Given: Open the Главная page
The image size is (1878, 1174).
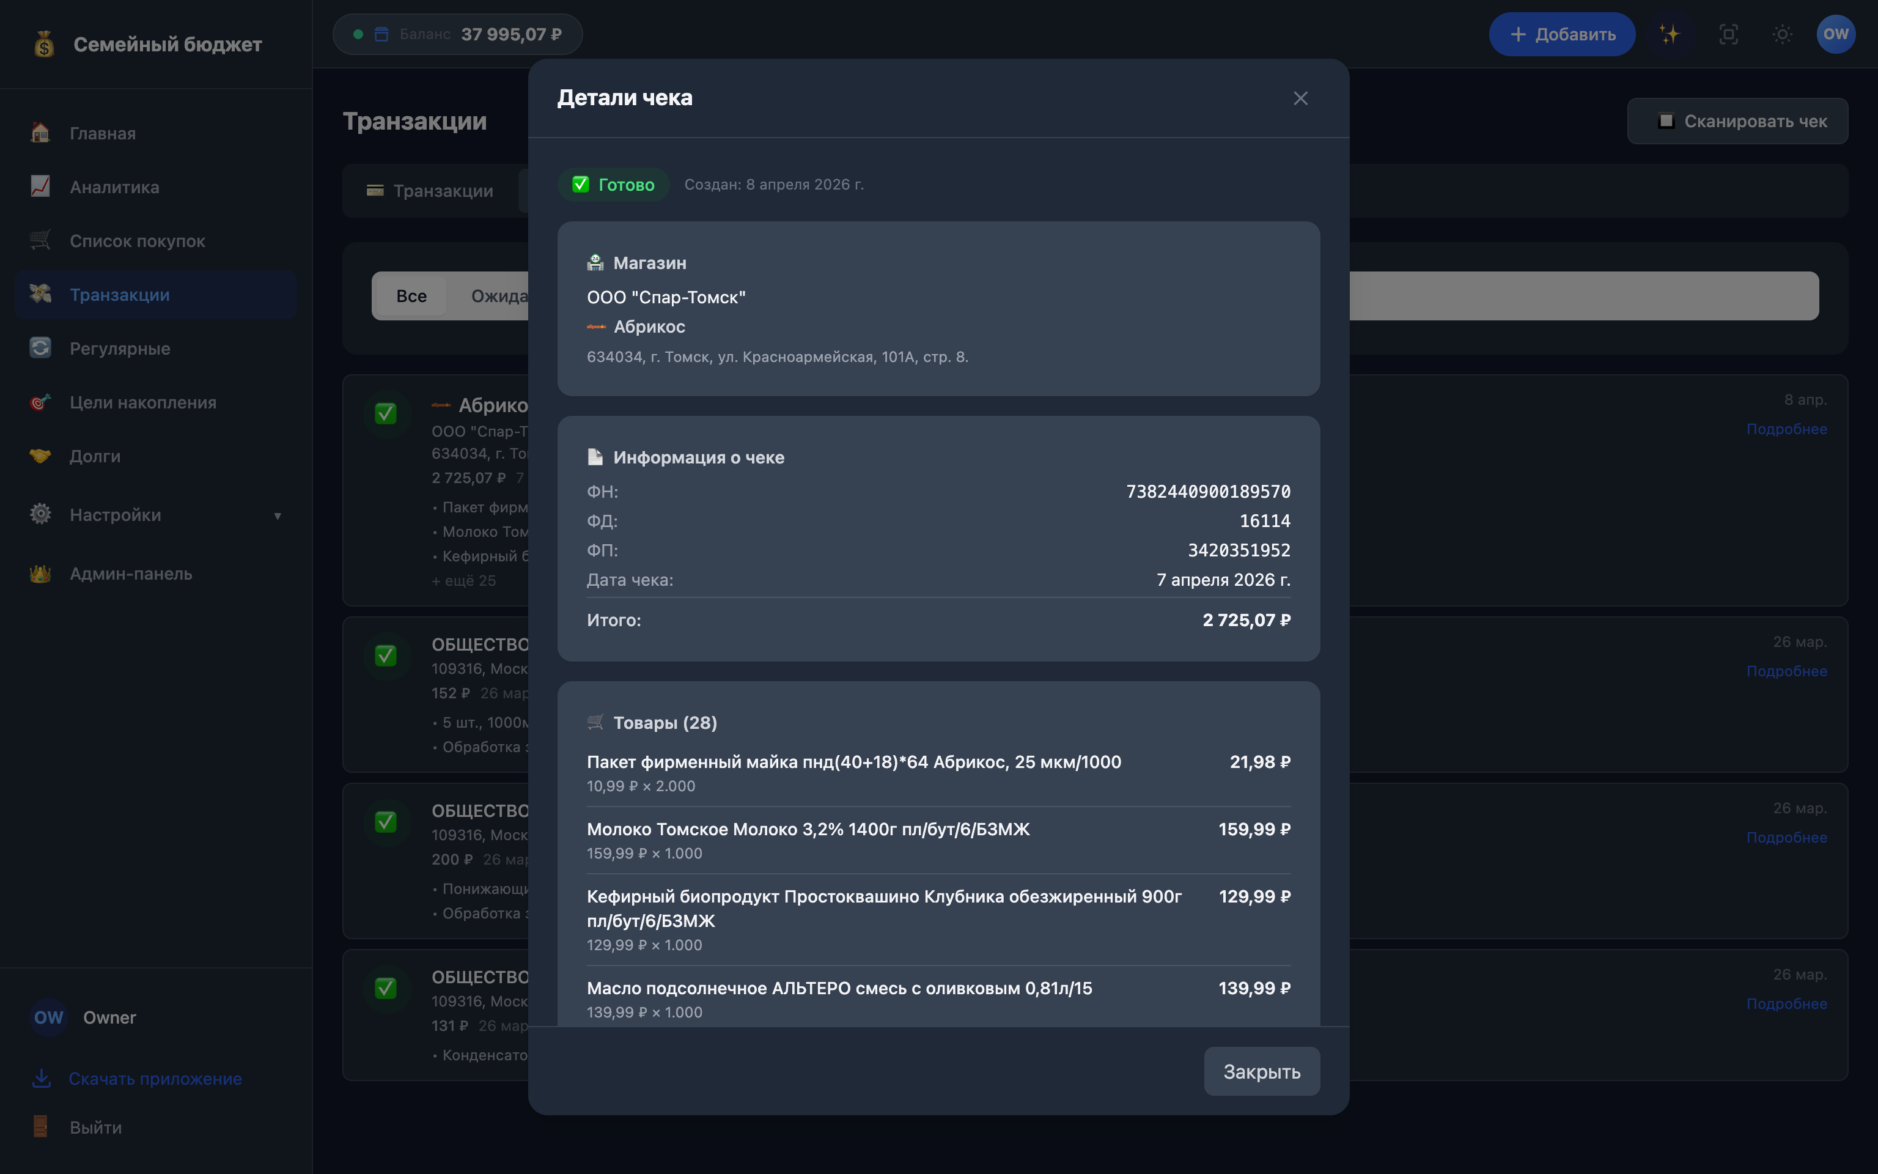Looking at the screenshot, I should tap(156, 133).
